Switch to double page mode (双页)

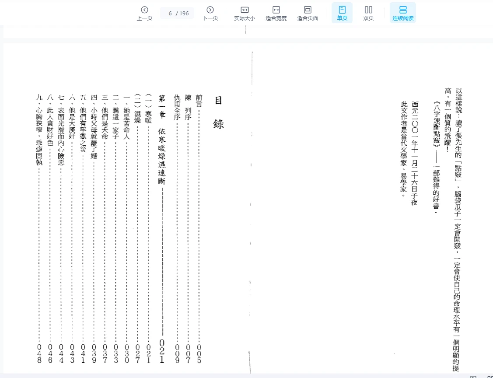pos(368,13)
